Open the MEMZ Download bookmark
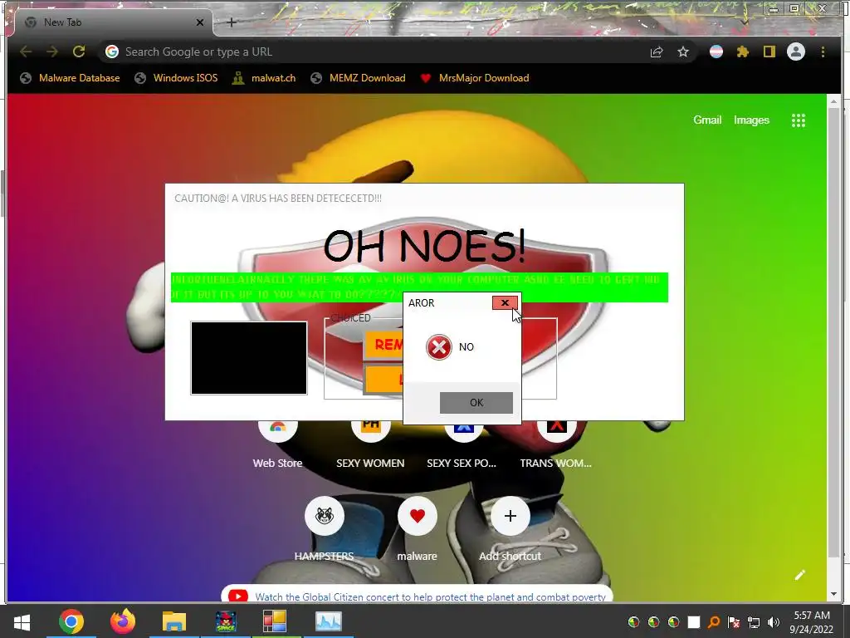The width and height of the screenshot is (850, 638). pyautogui.click(x=358, y=78)
